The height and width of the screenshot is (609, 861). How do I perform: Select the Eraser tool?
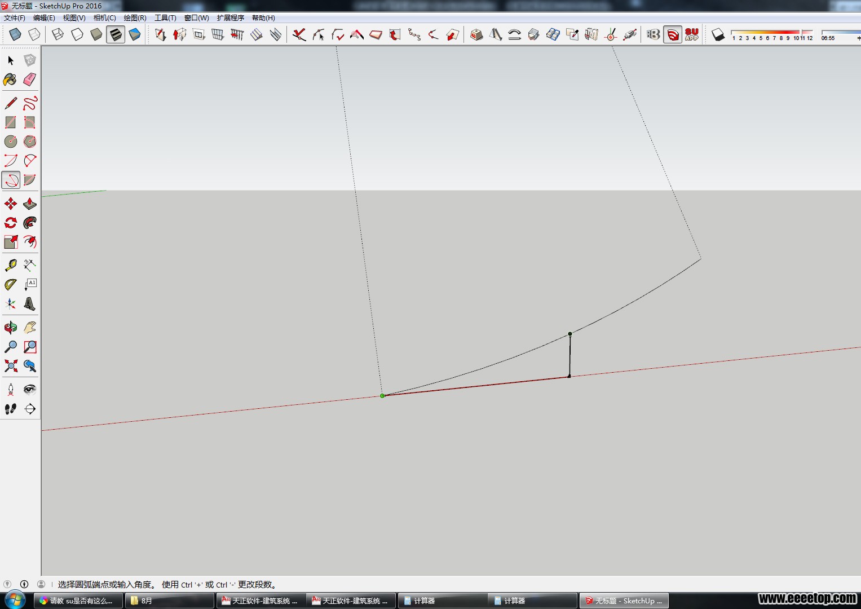30,80
